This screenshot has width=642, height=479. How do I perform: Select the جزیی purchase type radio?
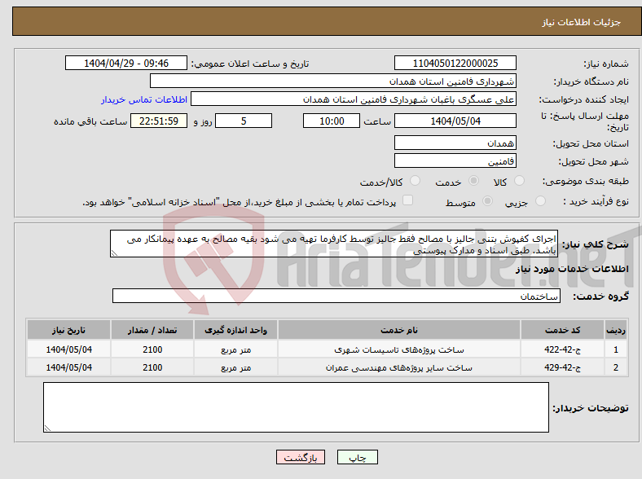point(540,200)
